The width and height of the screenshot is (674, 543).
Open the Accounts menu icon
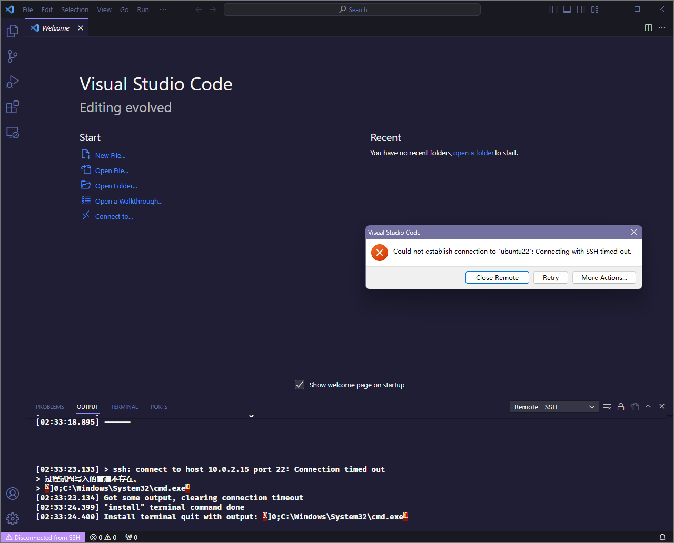click(13, 494)
